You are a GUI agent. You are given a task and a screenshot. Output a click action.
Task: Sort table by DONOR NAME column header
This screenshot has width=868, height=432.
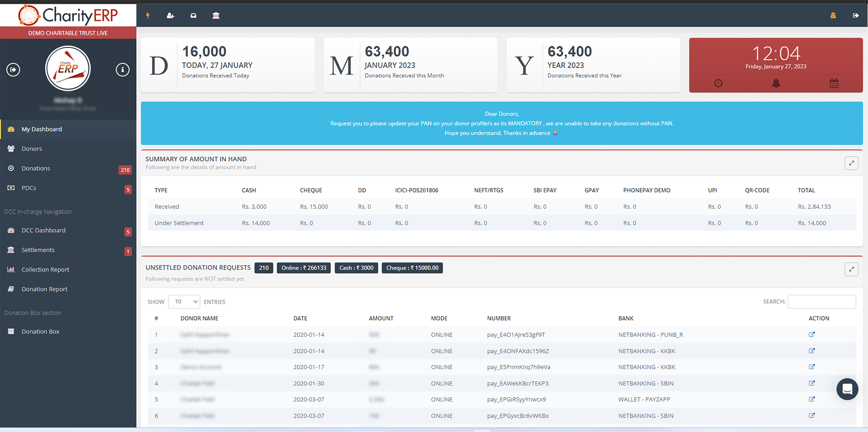point(199,319)
